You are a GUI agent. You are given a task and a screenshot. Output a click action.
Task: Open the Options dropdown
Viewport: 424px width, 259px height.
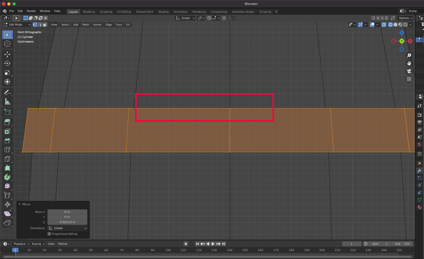pyautogui.click(x=405, y=18)
